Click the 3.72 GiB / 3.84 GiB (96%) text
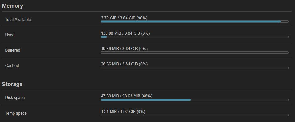 pyautogui.click(x=124, y=18)
